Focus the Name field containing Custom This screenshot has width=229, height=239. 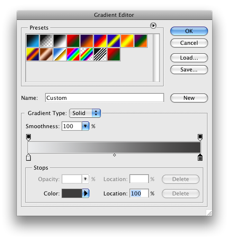[x=105, y=98]
